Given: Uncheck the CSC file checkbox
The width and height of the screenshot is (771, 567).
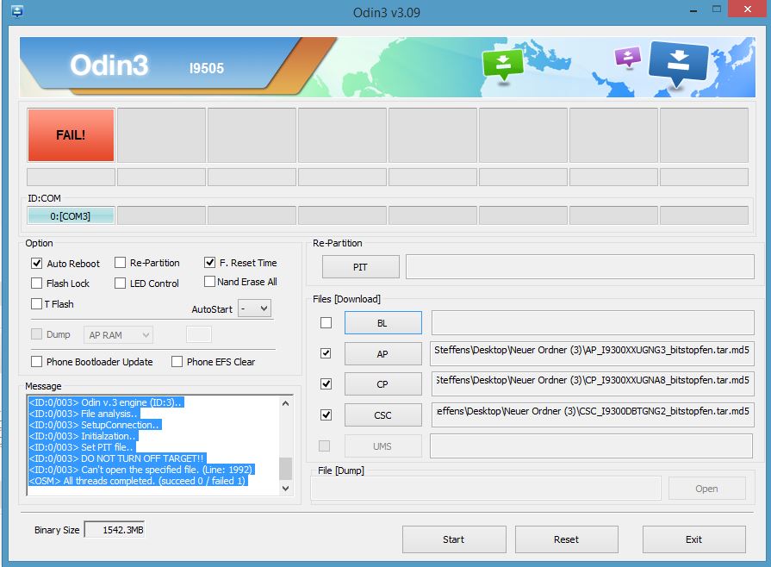Looking at the screenshot, I should [x=326, y=415].
